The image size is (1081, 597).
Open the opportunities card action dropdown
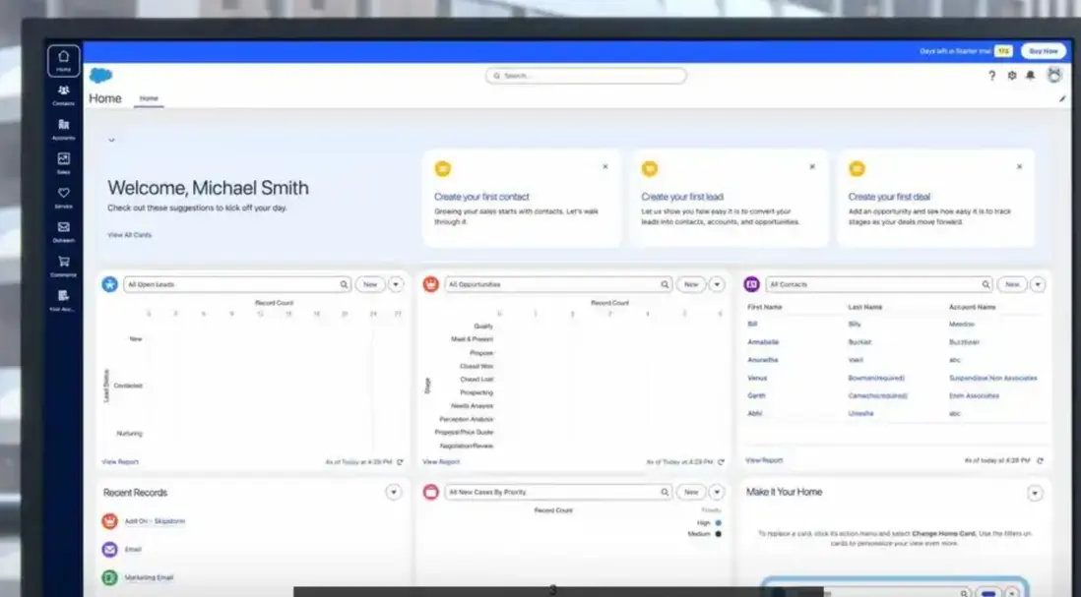[x=717, y=284]
